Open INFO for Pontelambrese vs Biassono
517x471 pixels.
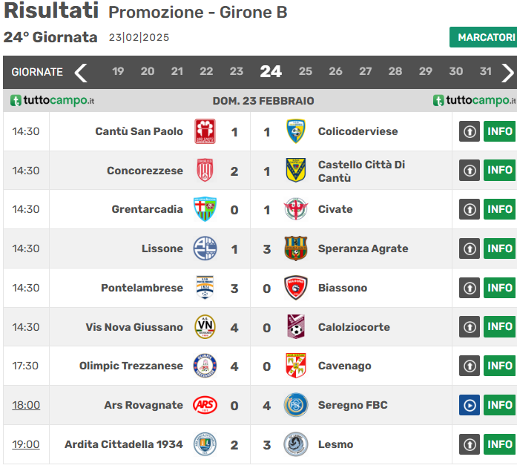click(499, 288)
